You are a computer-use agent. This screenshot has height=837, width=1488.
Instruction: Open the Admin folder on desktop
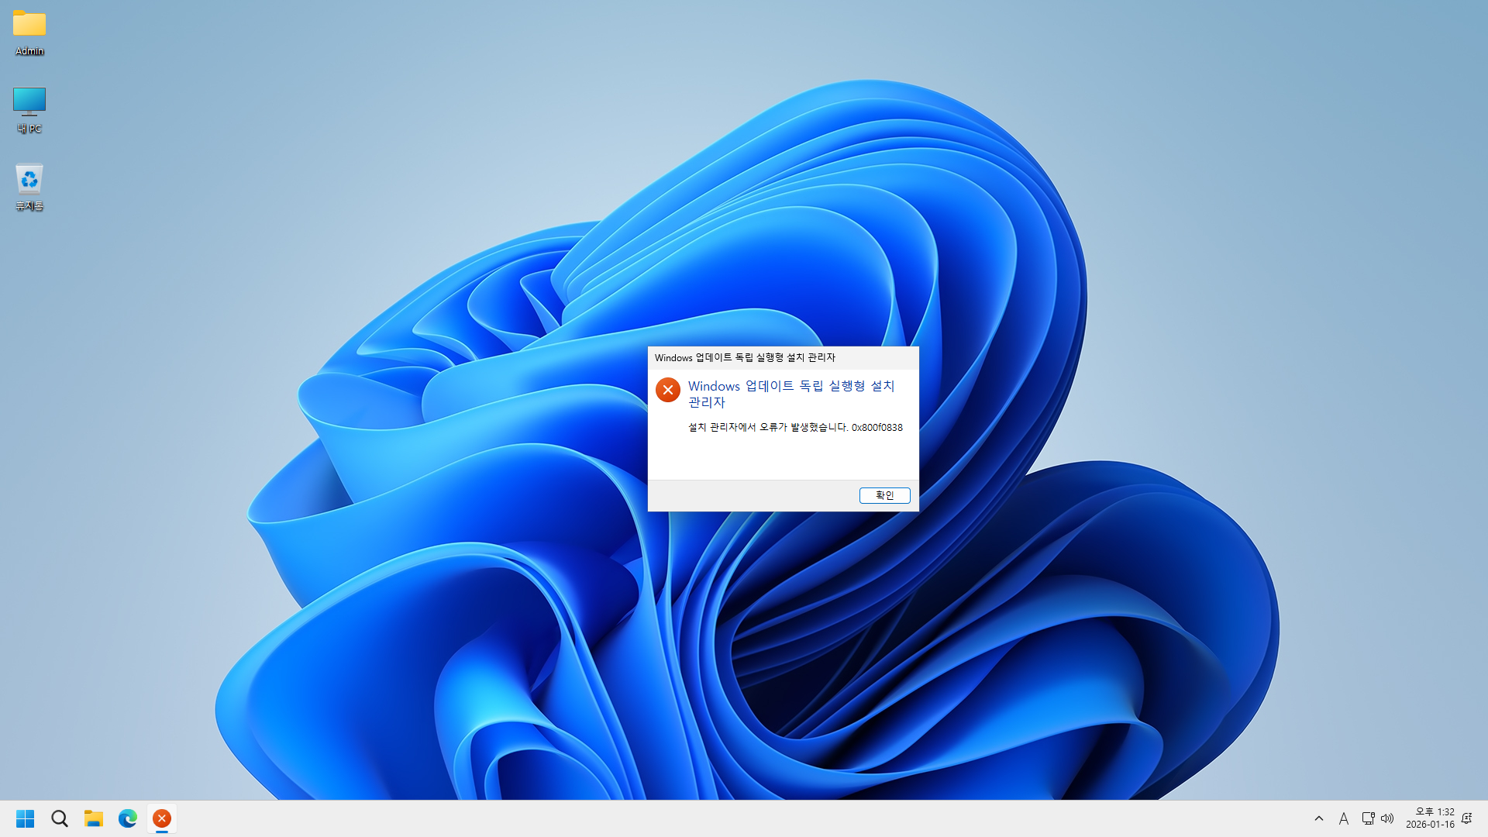29,25
